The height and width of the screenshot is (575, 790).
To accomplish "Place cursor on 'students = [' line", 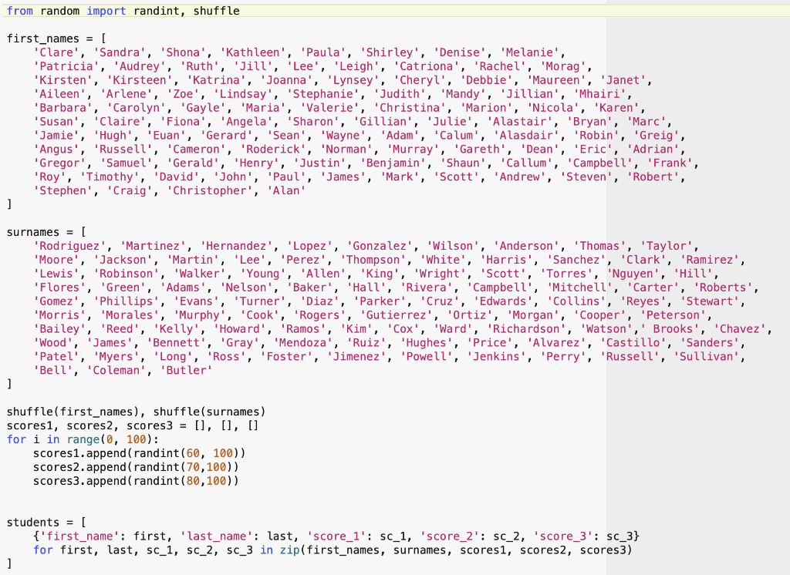I will tap(46, 523).
